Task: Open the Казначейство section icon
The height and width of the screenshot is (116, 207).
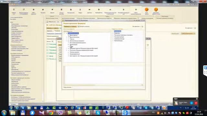Action: click(x=99, y=10)
